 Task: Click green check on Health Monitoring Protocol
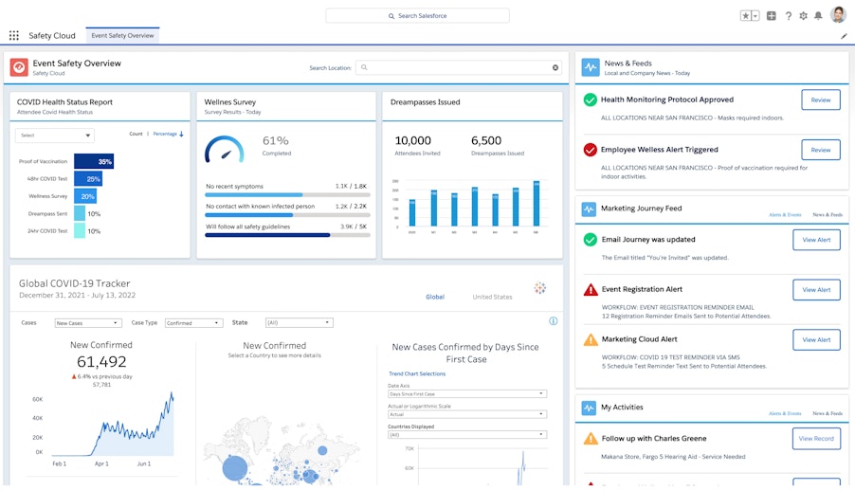click(x=590, y=100)
